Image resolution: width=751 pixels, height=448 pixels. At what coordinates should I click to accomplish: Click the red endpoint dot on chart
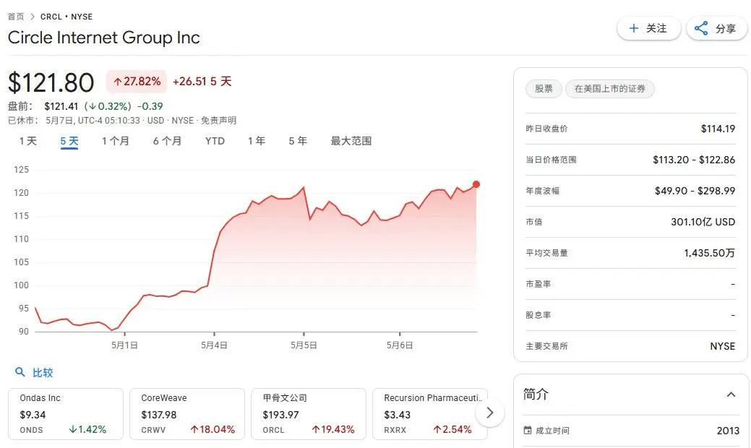[x=476, y=184]
